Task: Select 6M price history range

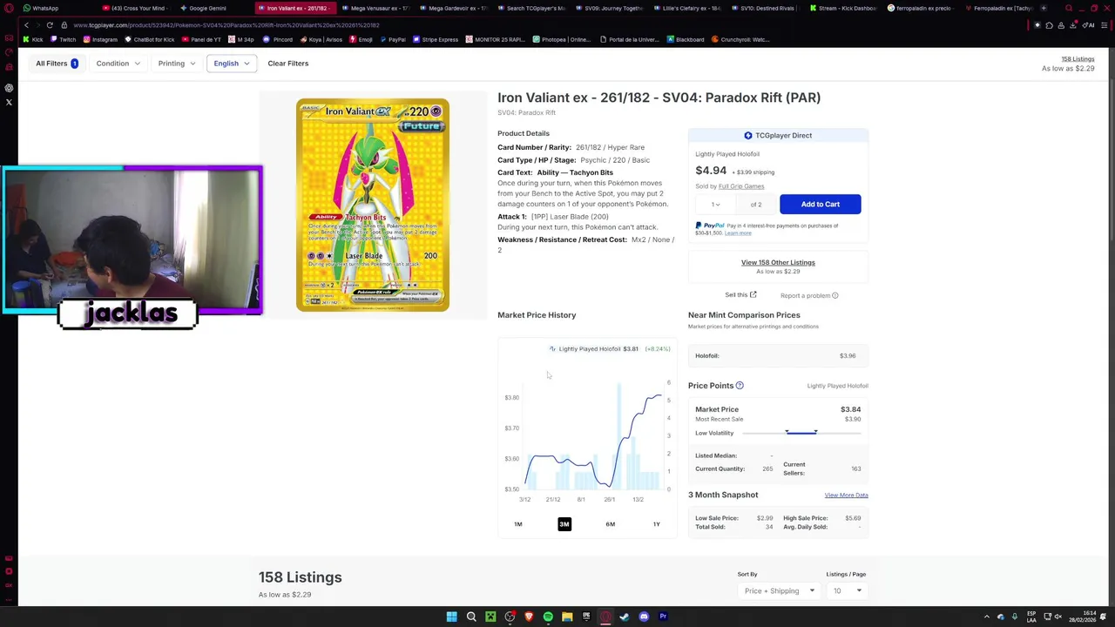Action: coord(611,524)
